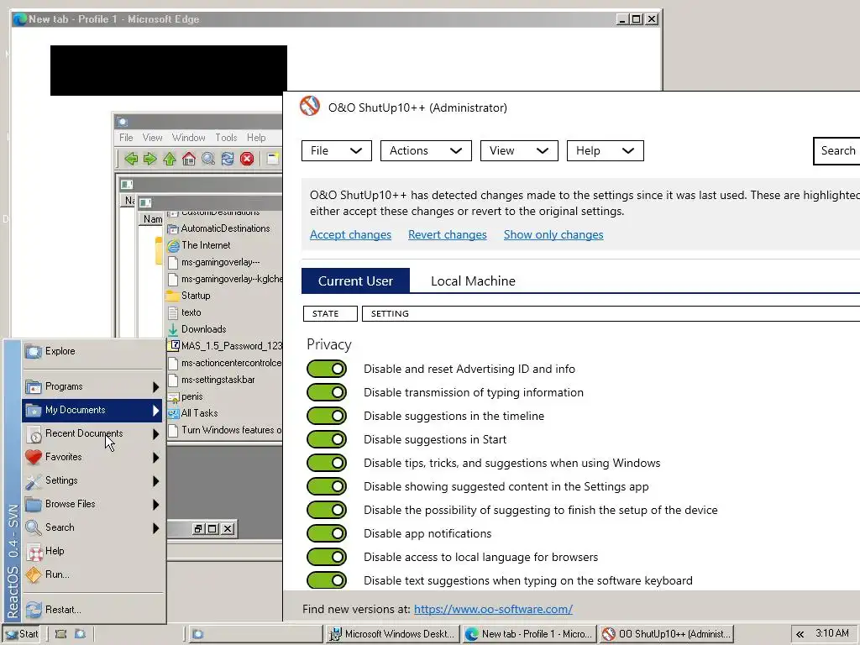Click the SETTING column header
The image size is (860, 645).
pyautogui.click(x=611, y=314)
